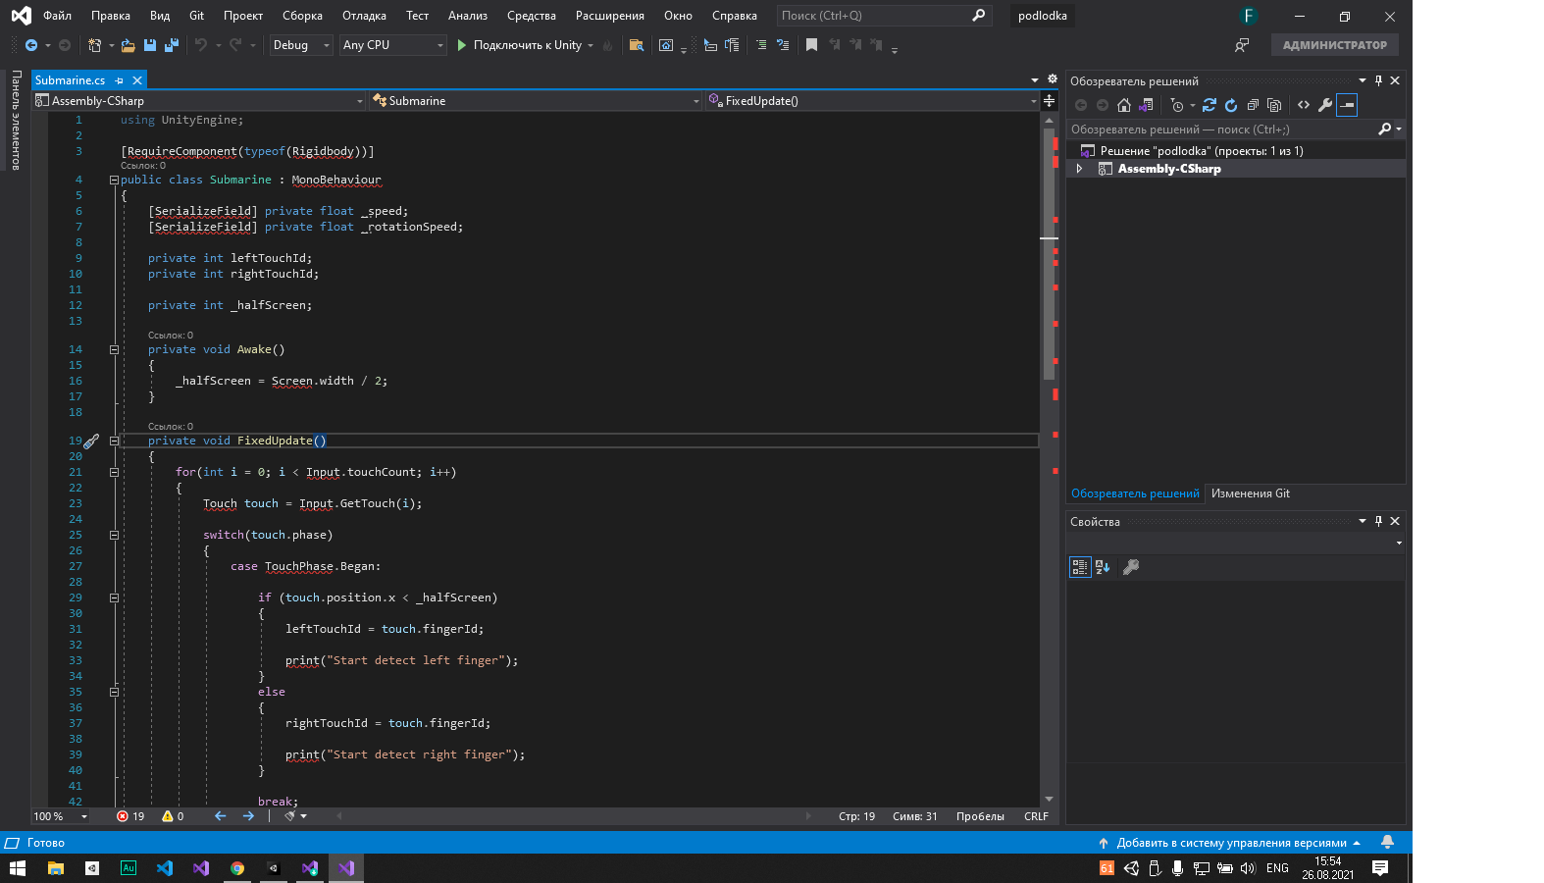Open the Расширения menu
This screenshot has height=883, width=1544.
[x=610, y=16]
